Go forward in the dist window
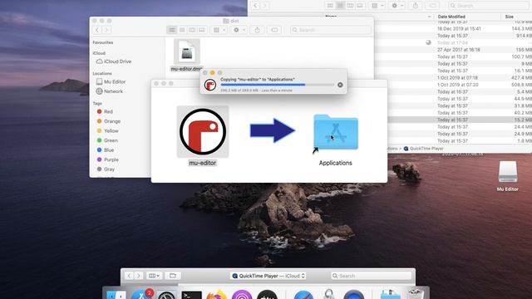The height and width of the screenshot is (299, 532). pyautogui.click(x=106, y=30)
